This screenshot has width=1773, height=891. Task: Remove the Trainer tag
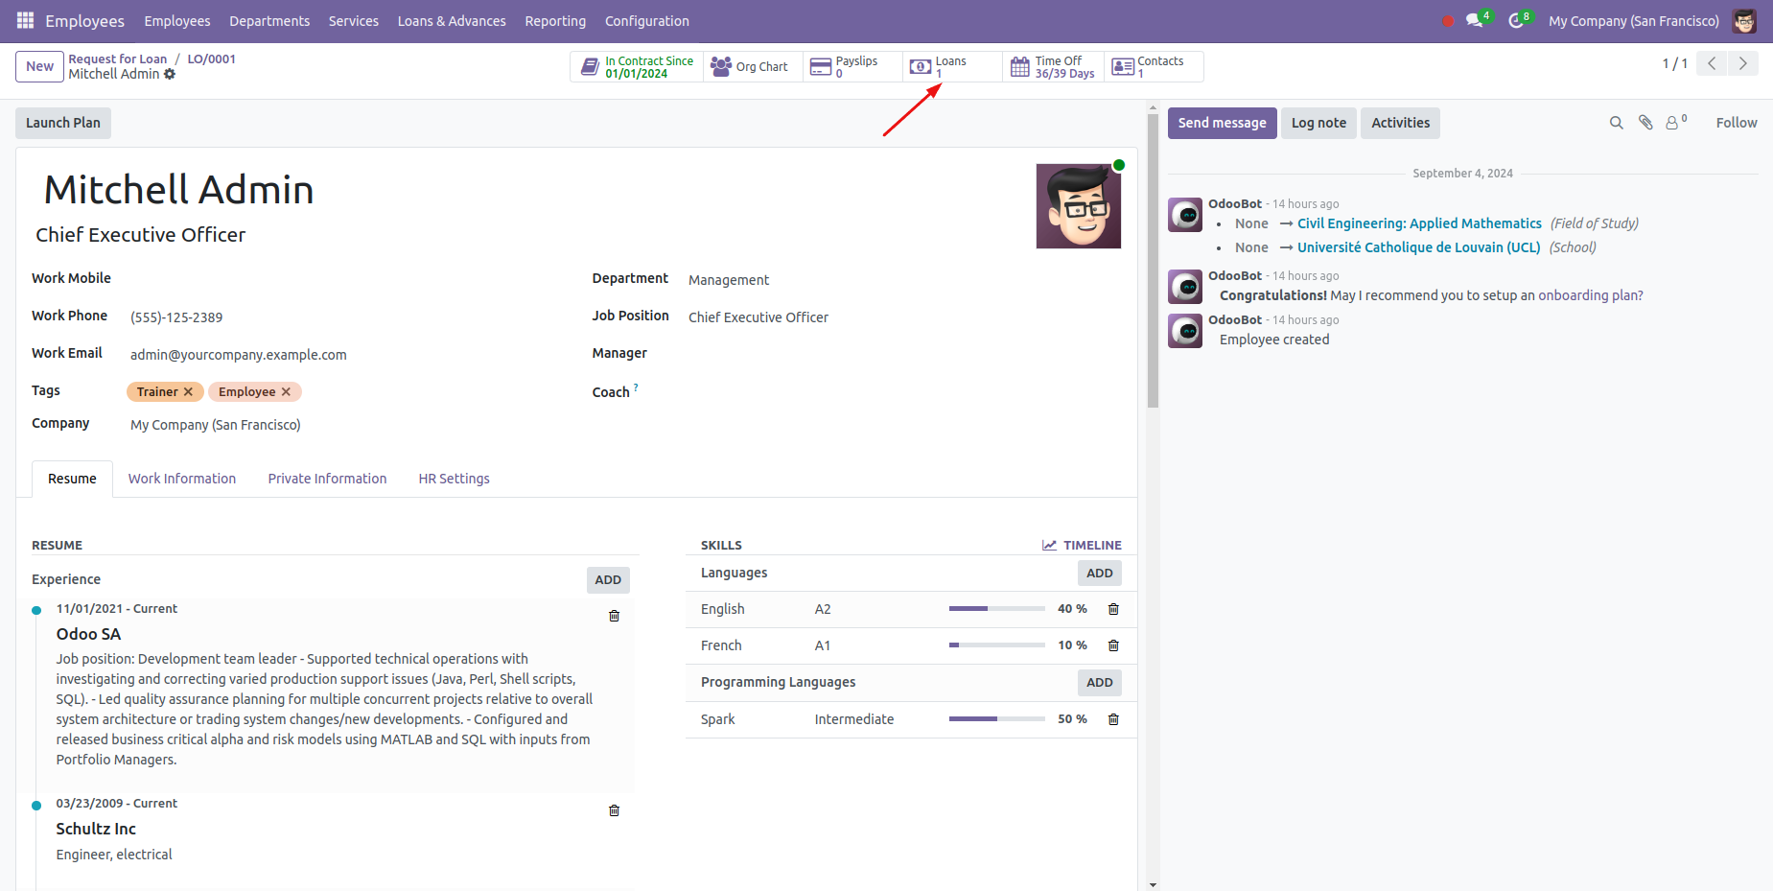click(x=189, y=391)
